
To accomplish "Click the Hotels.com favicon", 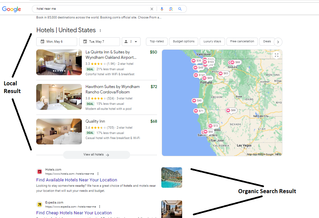I will 40,172.
